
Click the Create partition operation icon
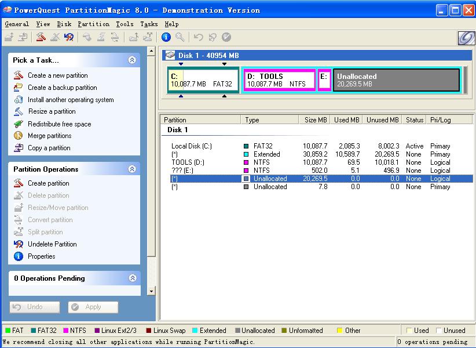[19, 183]
